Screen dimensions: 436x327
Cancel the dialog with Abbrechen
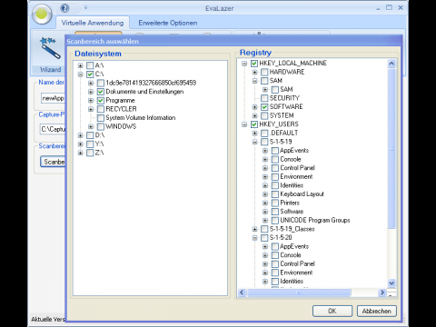377,311
